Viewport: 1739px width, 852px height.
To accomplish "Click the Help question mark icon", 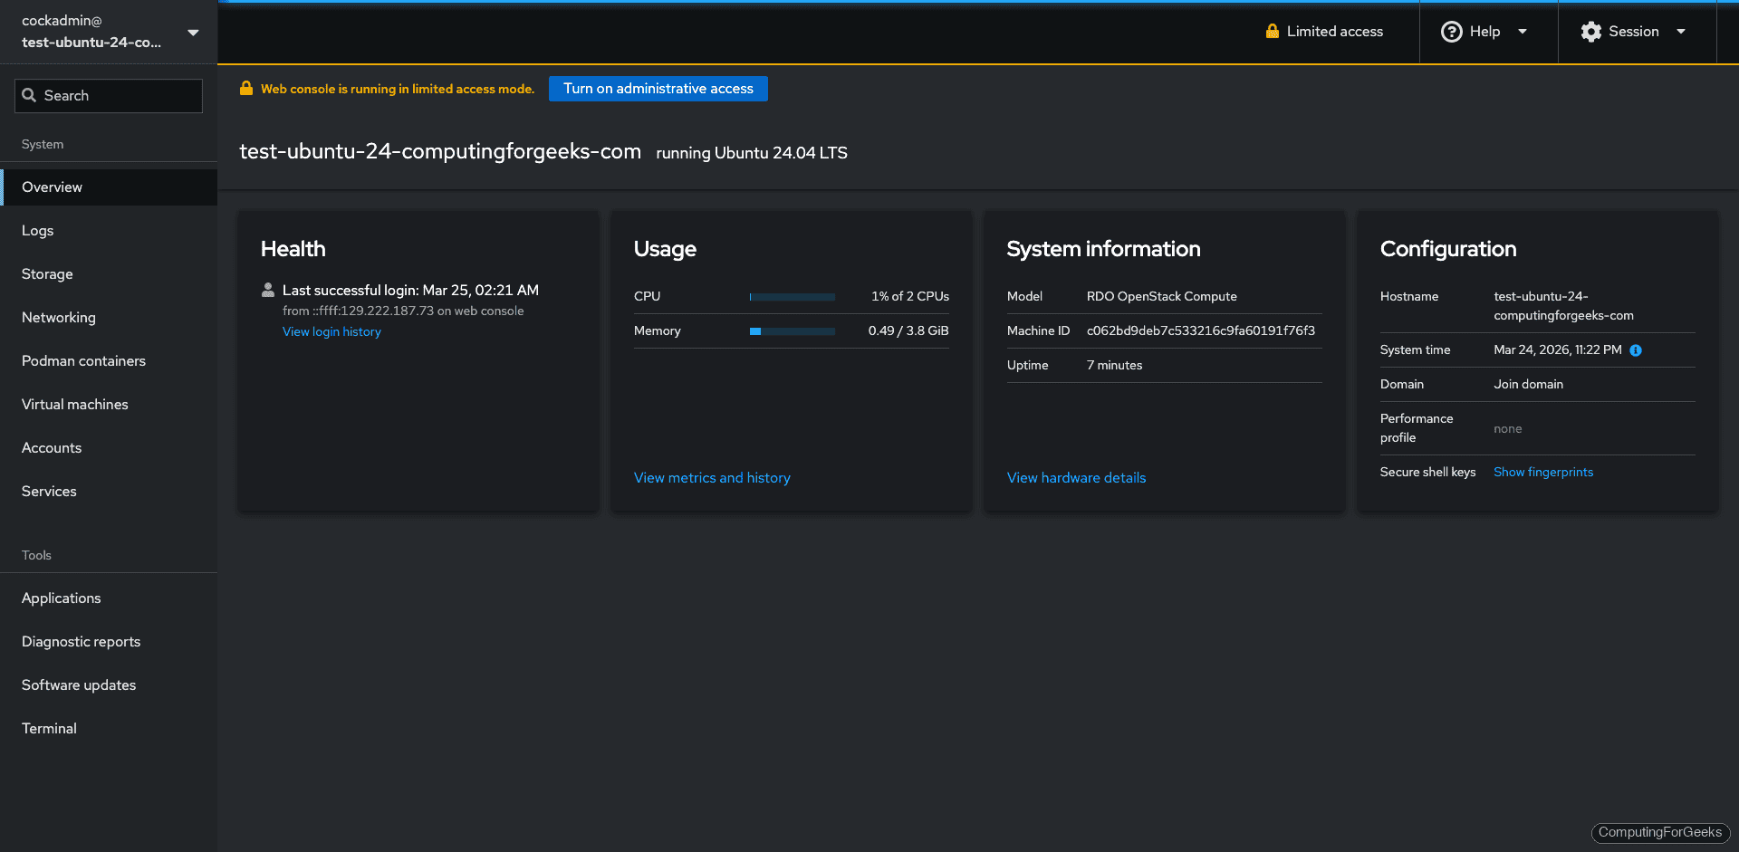I will click(1450, 31).
